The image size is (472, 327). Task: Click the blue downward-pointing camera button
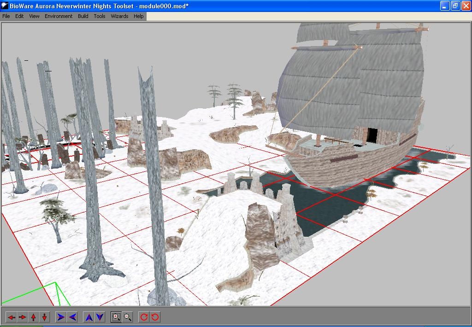pos(100,317)
